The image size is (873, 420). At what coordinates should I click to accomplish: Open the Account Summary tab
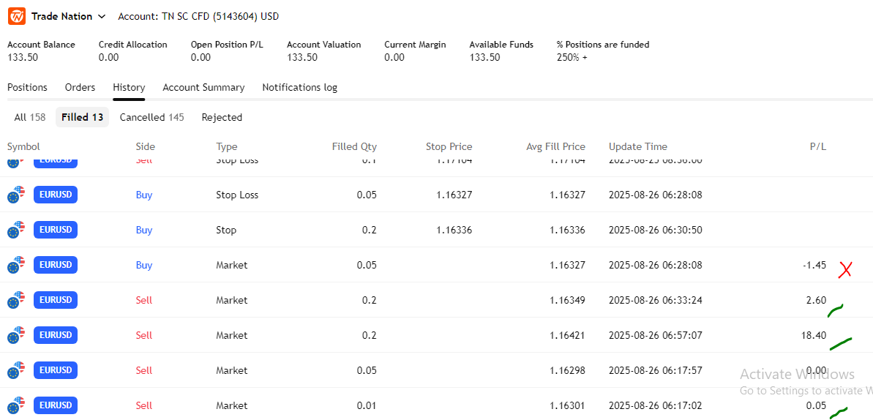click(x=203, y=87)
